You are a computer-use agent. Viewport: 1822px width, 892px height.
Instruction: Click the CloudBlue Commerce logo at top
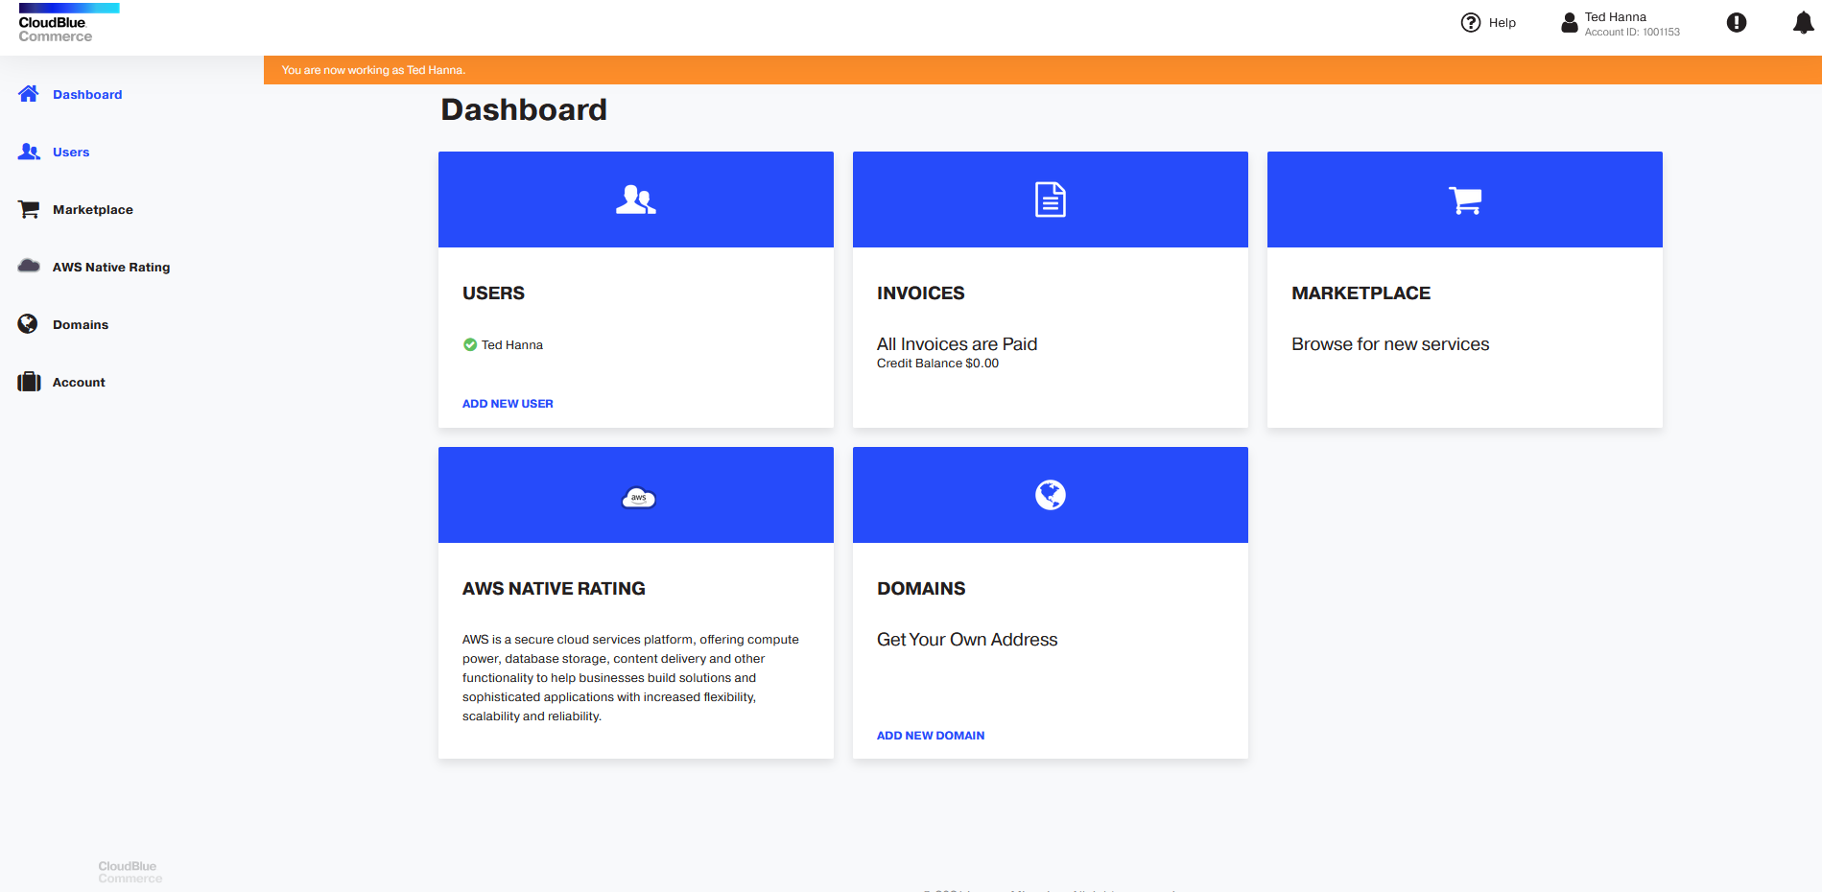68,23
